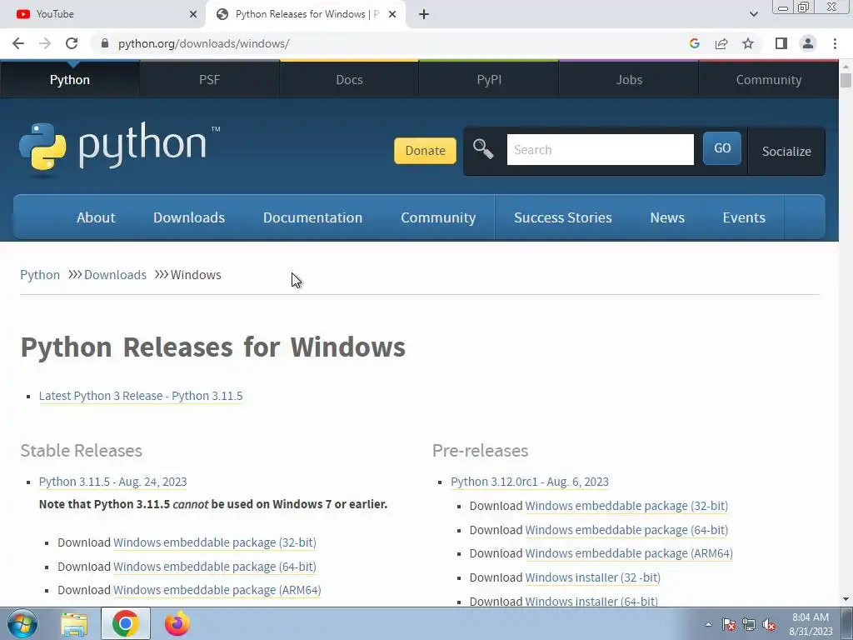Click the page scrollbar up arrow
This screenshot has height=640, width=853.
(x=846, y=67)
